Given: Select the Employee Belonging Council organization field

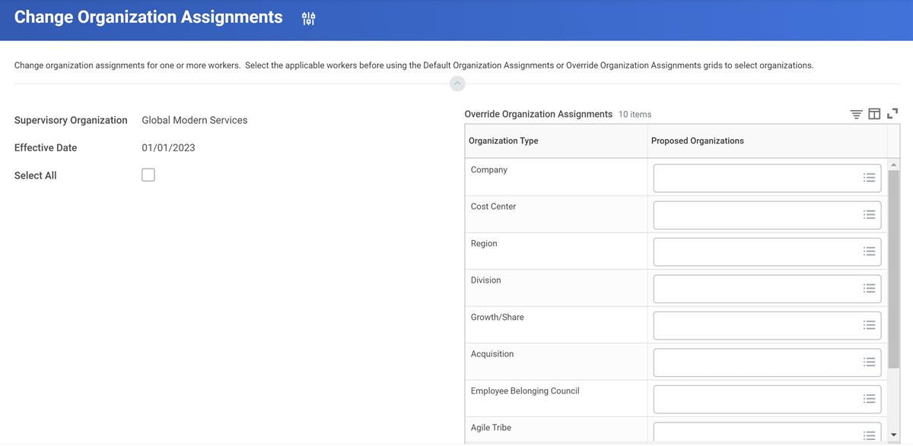Looking at the screenshot, I should click(x=767, y=399).
